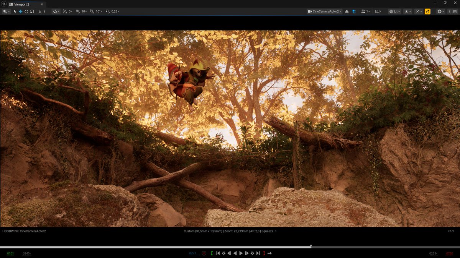The image size is (460, 258).
Task: Minimize the application window
Action: click(435, 3)
